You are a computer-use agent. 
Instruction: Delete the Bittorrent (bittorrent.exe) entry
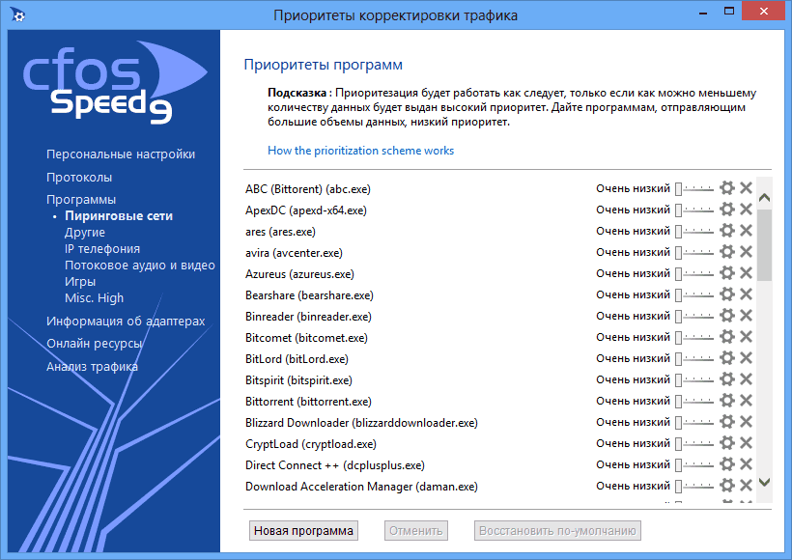pos(746,401)
